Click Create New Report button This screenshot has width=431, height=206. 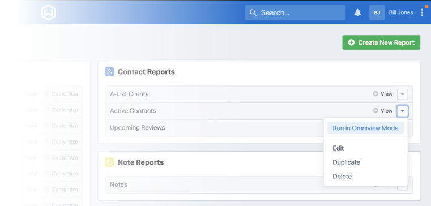point(381,42)
